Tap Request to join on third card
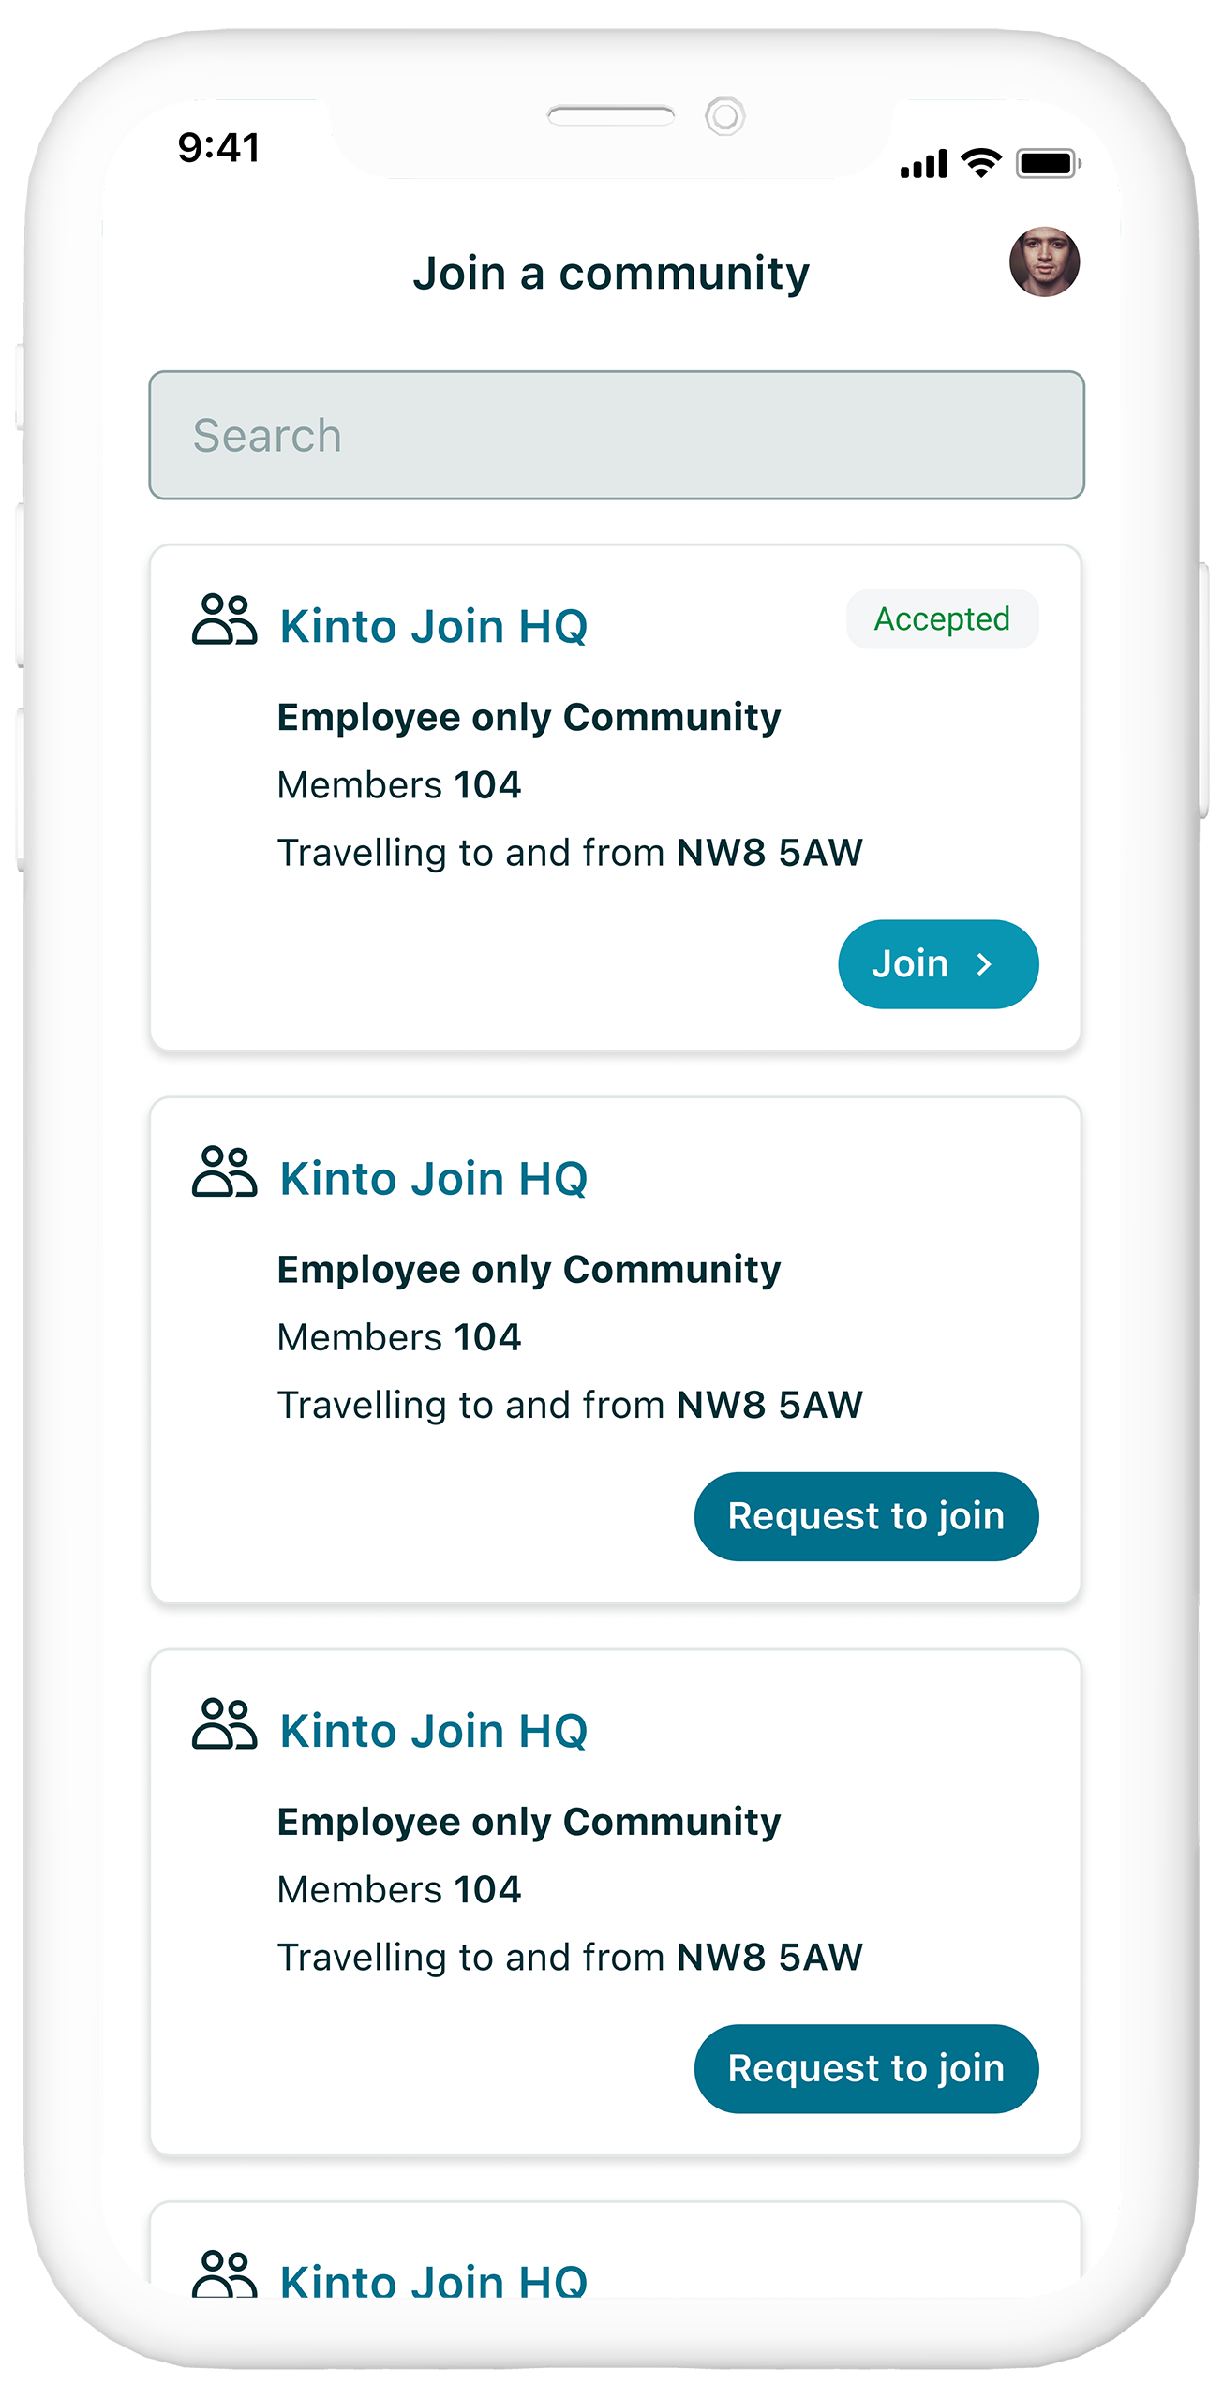Viewport: 1223px width, 2399px height. 866,2068
